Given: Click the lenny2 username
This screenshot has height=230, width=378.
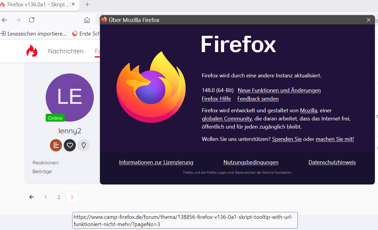Looking at the screenshot, I should (70, 131).
